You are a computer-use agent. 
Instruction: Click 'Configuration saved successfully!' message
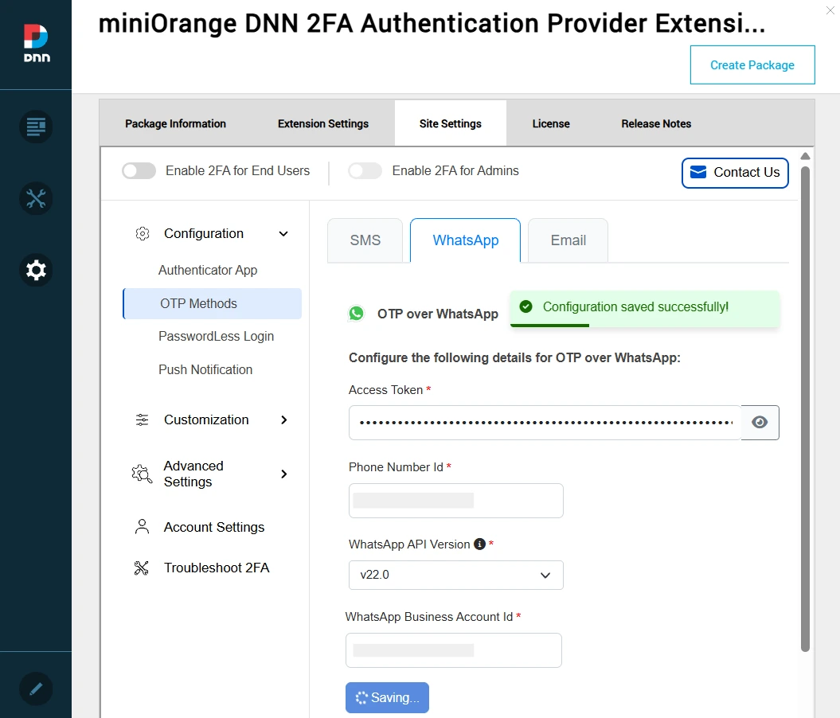[635, 306]
